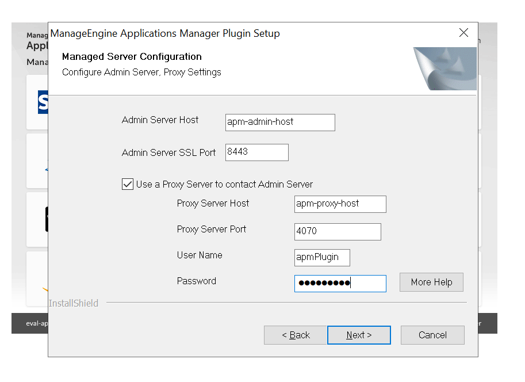Click the Managed Server Configuration heading
Screen dimensions: 525x382
click(132, 56)
